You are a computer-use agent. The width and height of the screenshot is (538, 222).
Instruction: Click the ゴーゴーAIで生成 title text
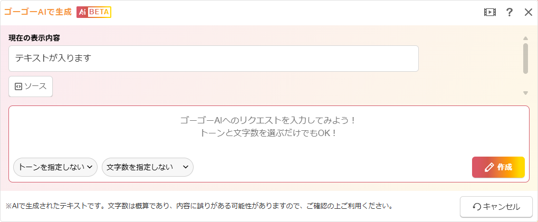pos(37,12)
